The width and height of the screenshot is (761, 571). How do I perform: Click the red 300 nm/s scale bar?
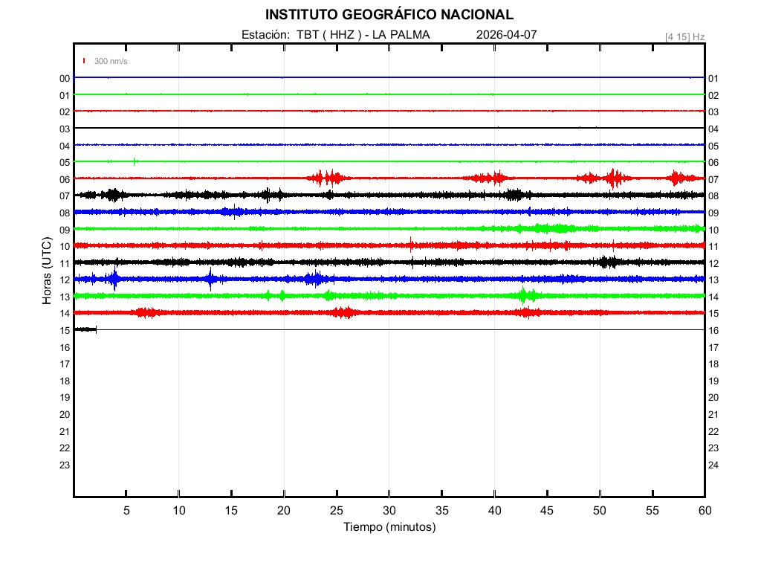pos(85,61)
